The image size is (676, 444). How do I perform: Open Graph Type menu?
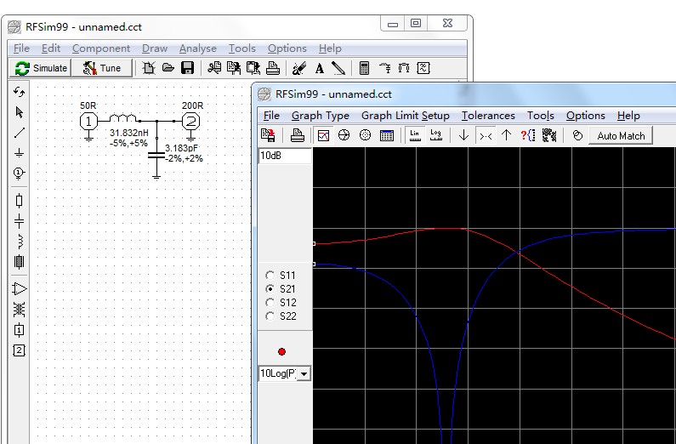click(320, 116)
